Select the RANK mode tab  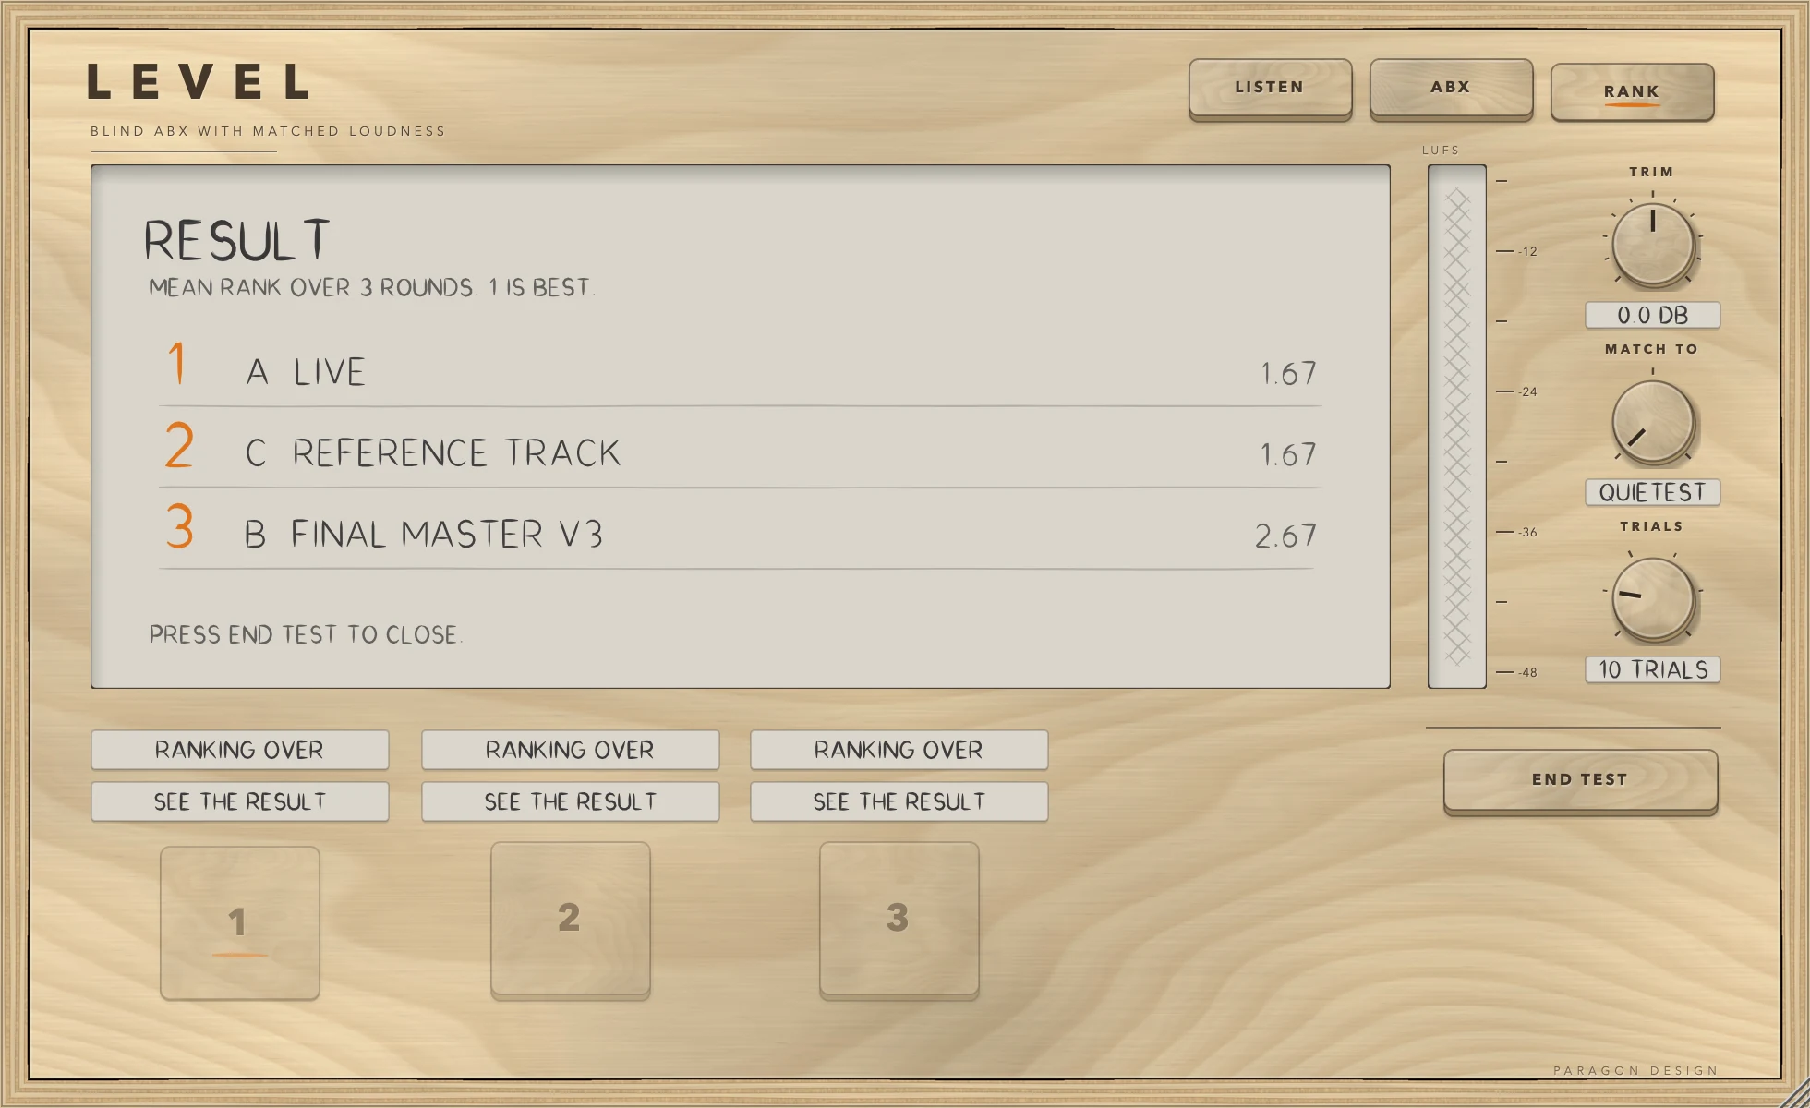pos(1632,91)
